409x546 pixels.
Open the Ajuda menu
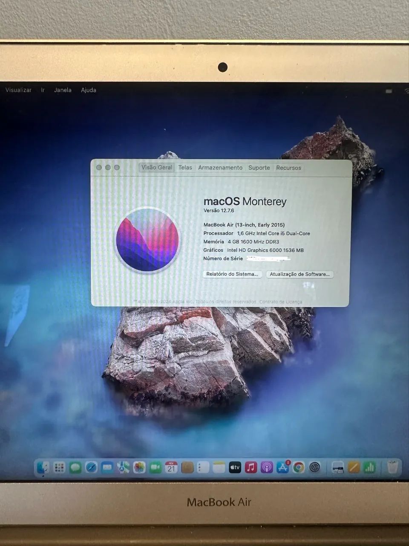tap(88, 90)
